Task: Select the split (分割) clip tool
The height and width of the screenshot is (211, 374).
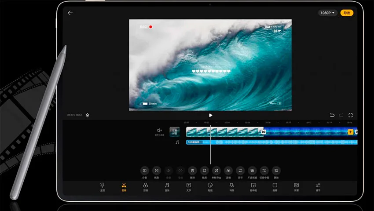Action: pos(145,171)
